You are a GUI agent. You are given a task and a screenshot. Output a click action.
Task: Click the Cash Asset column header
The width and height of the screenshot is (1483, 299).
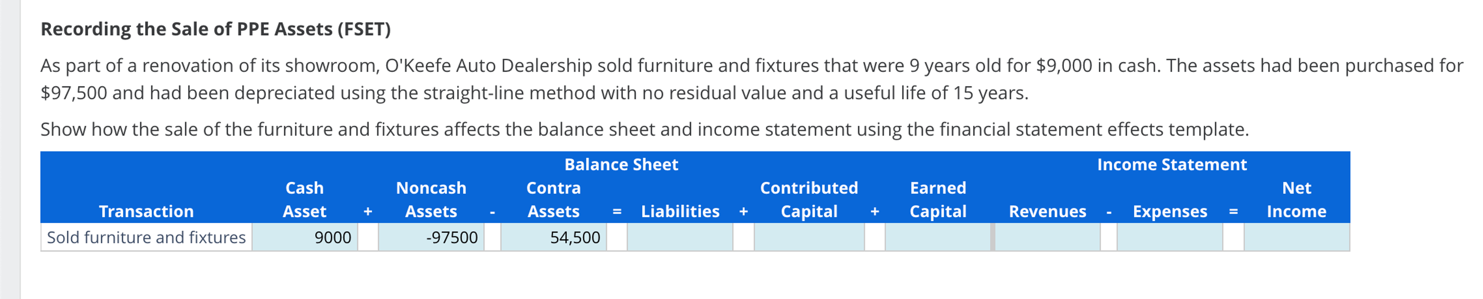point(305,200)
